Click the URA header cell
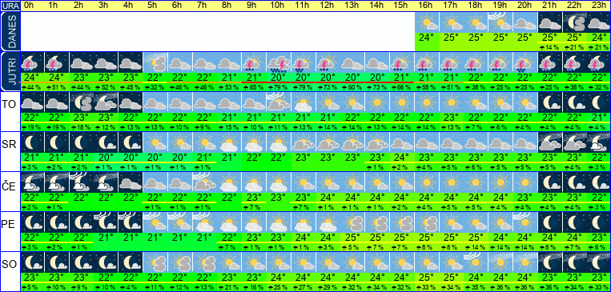Image resolution: width=611 pixels, height=292 pixels. (10, 6)
